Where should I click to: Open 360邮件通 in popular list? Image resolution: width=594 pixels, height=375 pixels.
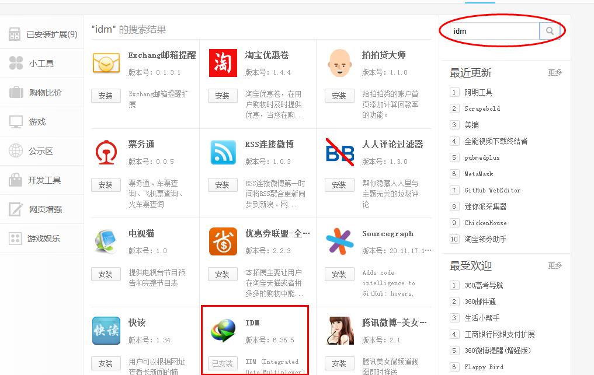click(x=480, y=302)
